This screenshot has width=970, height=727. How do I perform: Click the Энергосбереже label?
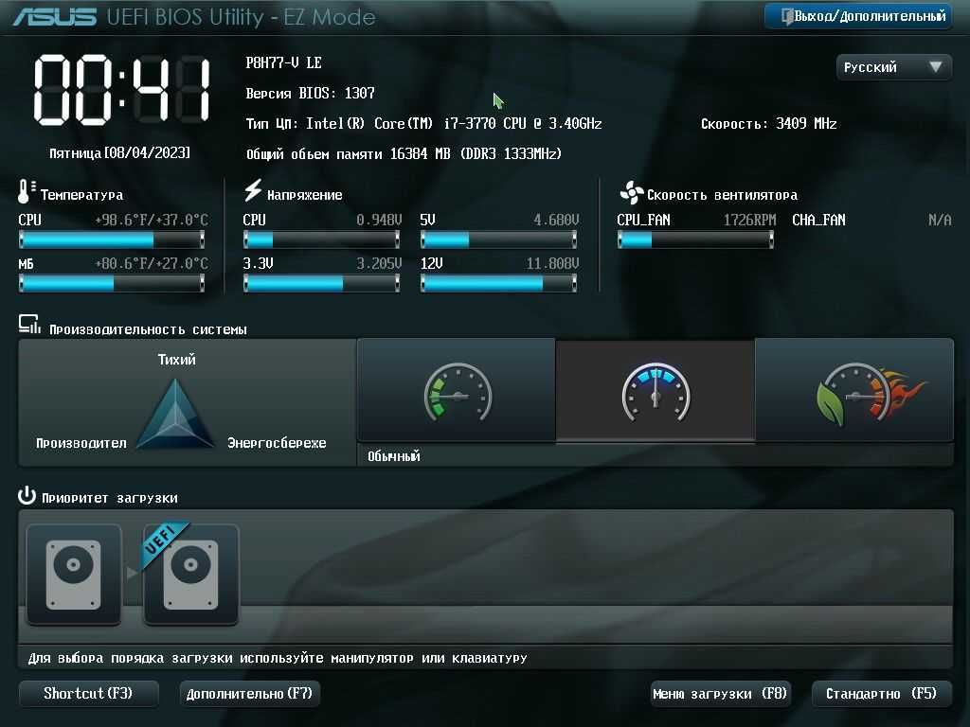(277, 443)
